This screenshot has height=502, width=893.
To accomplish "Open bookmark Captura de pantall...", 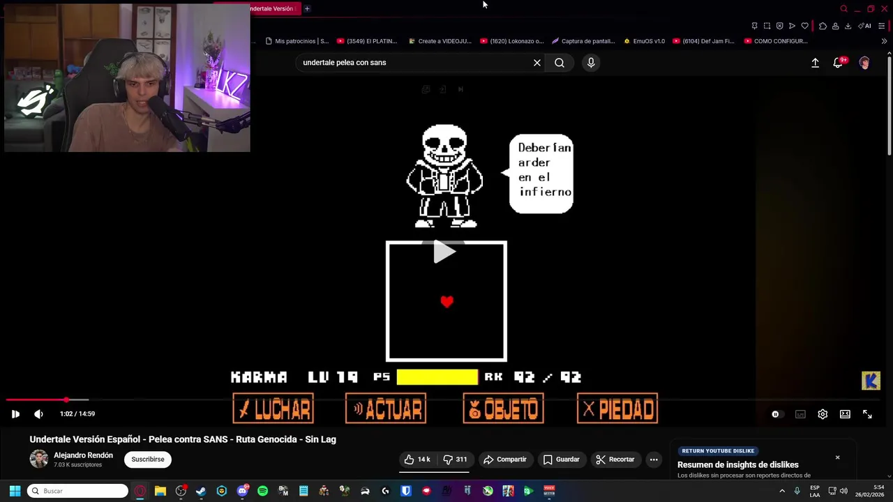I will click(x=583, y=41).
